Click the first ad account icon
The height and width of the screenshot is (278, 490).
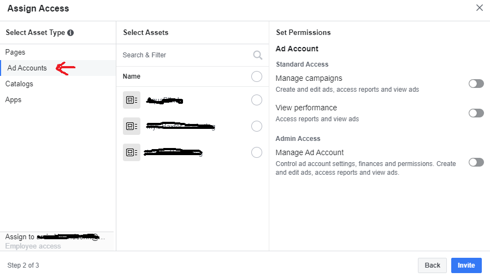pos(132,100)
